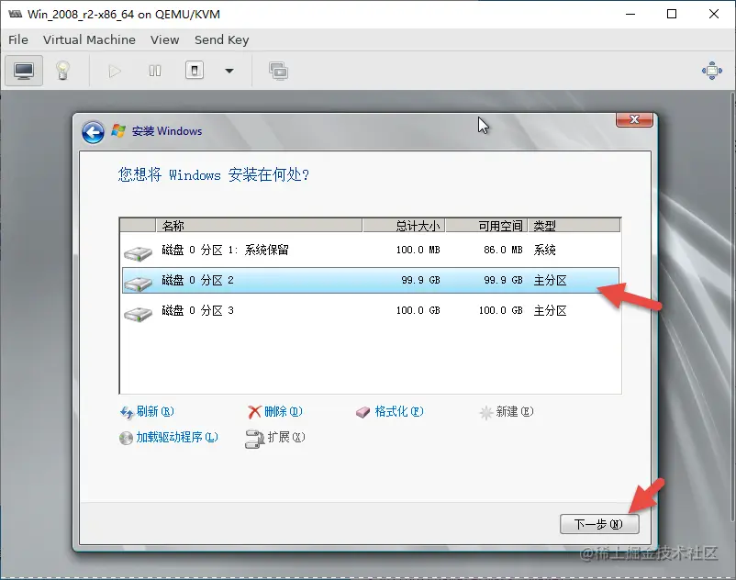Click the virt-manager title bar app icon
The height and width of the screenshot is (580, 736).
pyautogui.click(x=15, y=14)
